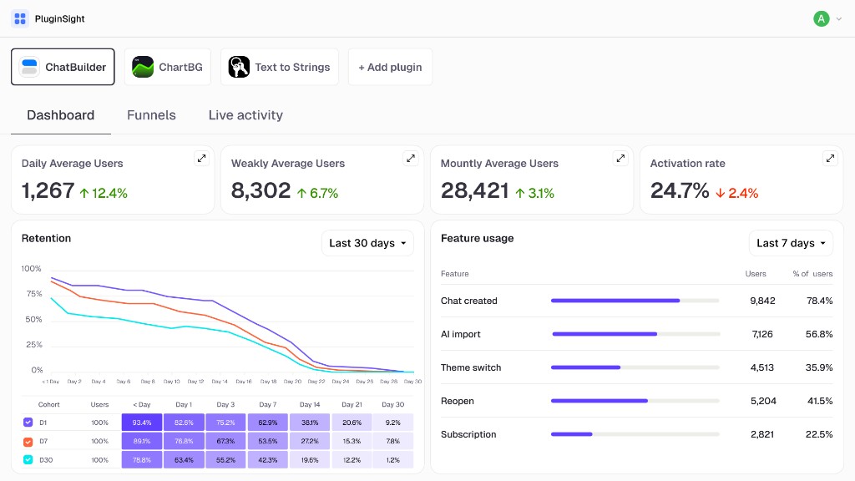Expand the account menu chevron beside the avatar

[838, 19]
